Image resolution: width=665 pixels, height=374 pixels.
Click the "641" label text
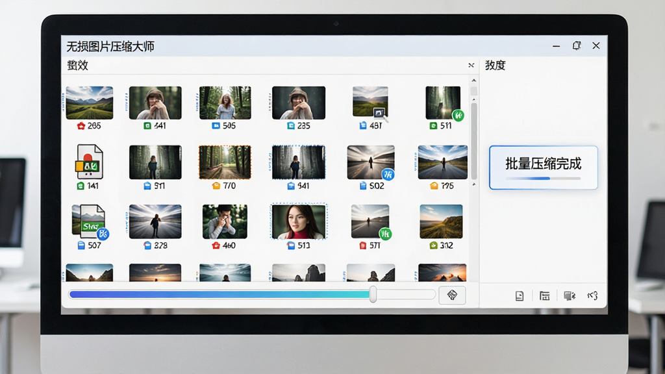(303, 186)
